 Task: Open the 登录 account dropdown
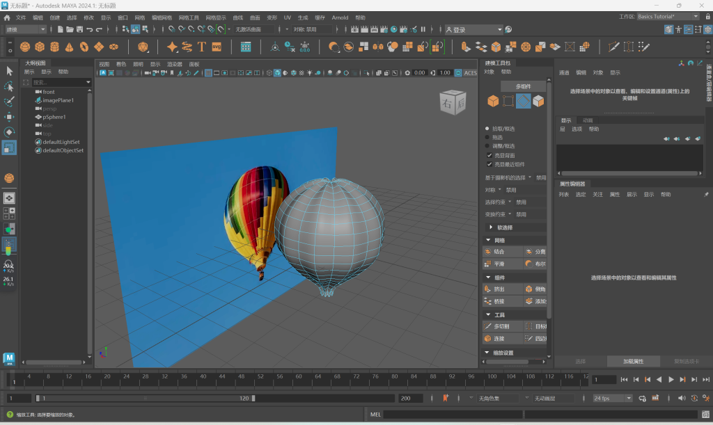point(473,29)
